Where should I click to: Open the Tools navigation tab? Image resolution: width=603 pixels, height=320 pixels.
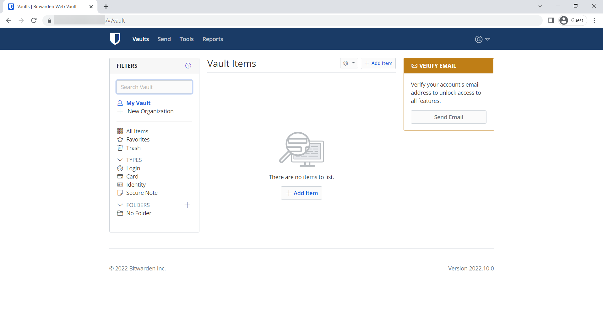click(x=187, y=39)
